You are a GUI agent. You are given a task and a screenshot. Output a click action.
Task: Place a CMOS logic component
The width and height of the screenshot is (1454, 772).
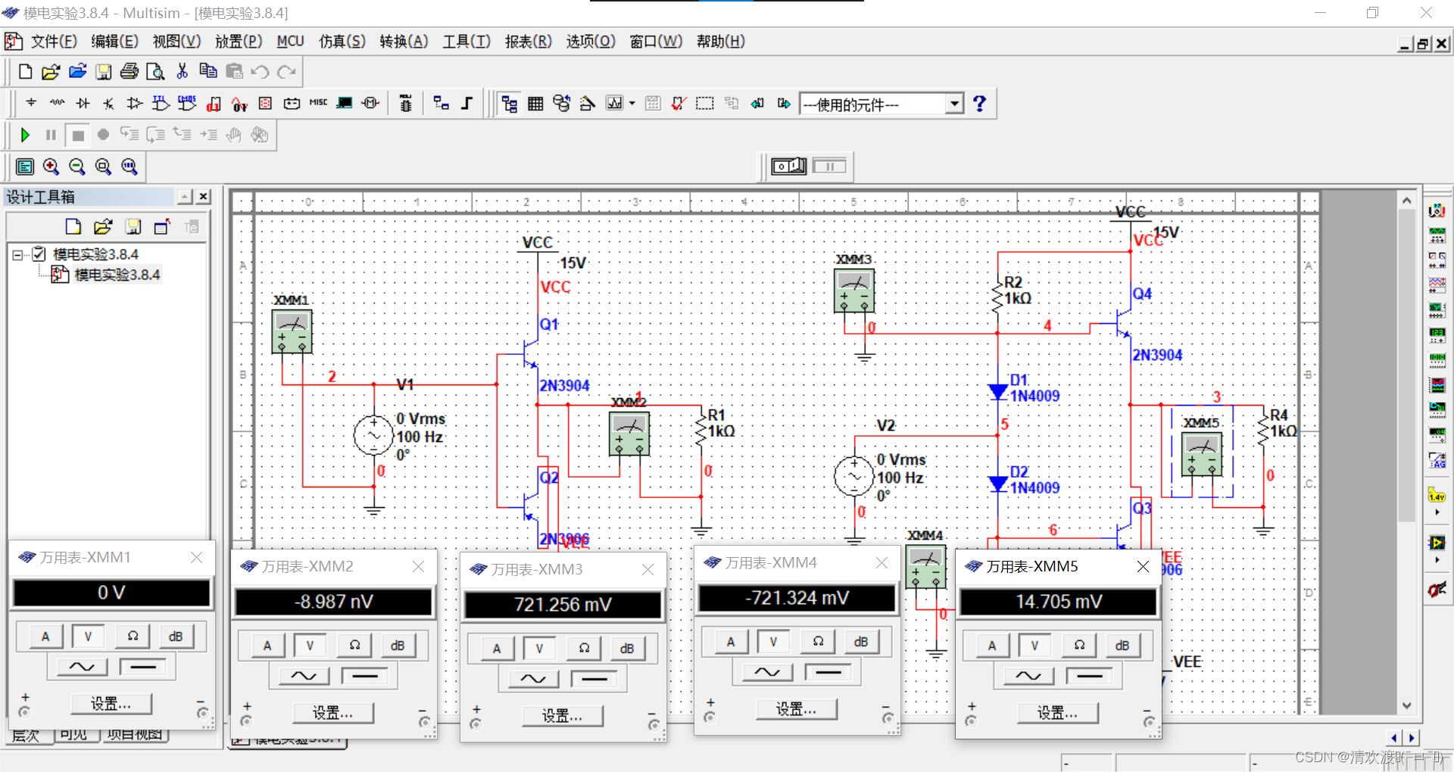click(187, 103)
